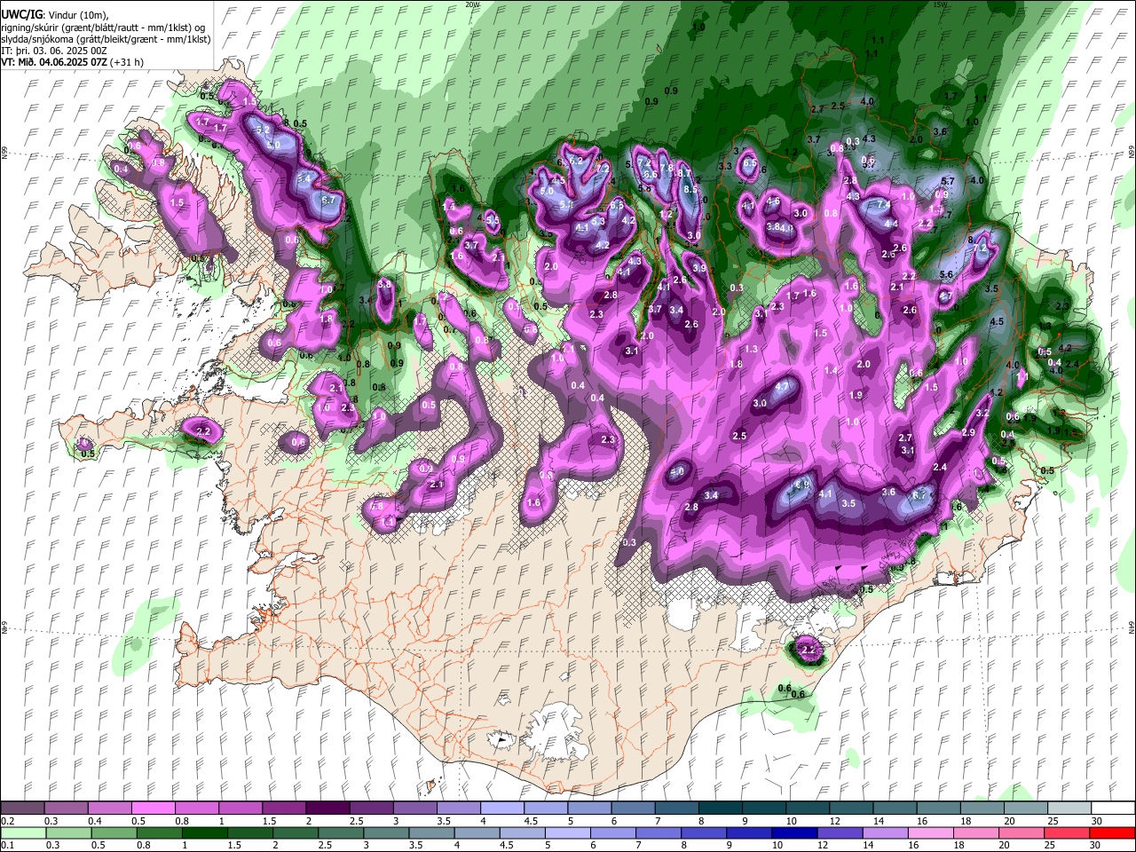Screen dimensions: 1136x852
Task: Click the '(+31 h)' forecast offset
Action: click(128, 62)
